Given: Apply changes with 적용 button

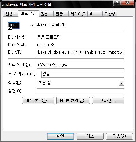Looking at the screenshot, I should pos(119,136).
